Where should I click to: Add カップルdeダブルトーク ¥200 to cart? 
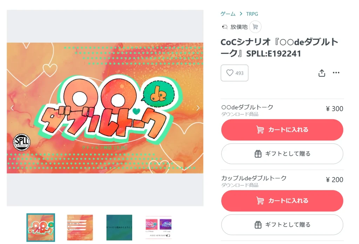pos(282,201)
